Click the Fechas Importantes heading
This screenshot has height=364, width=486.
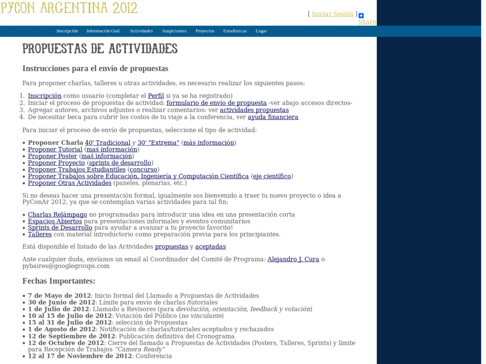[59, 281]
